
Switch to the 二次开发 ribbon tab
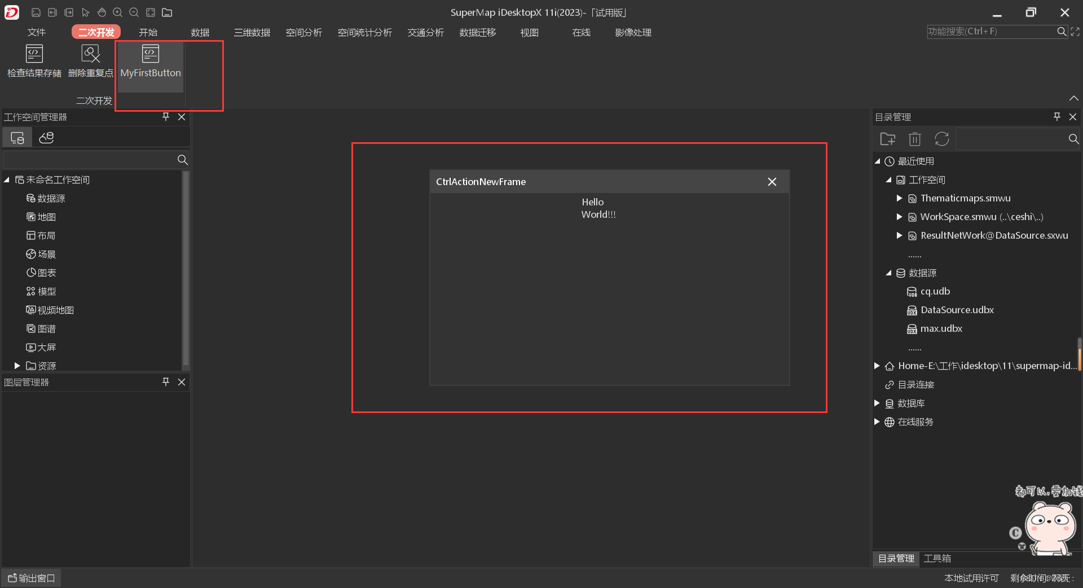(x=96, y=33)
